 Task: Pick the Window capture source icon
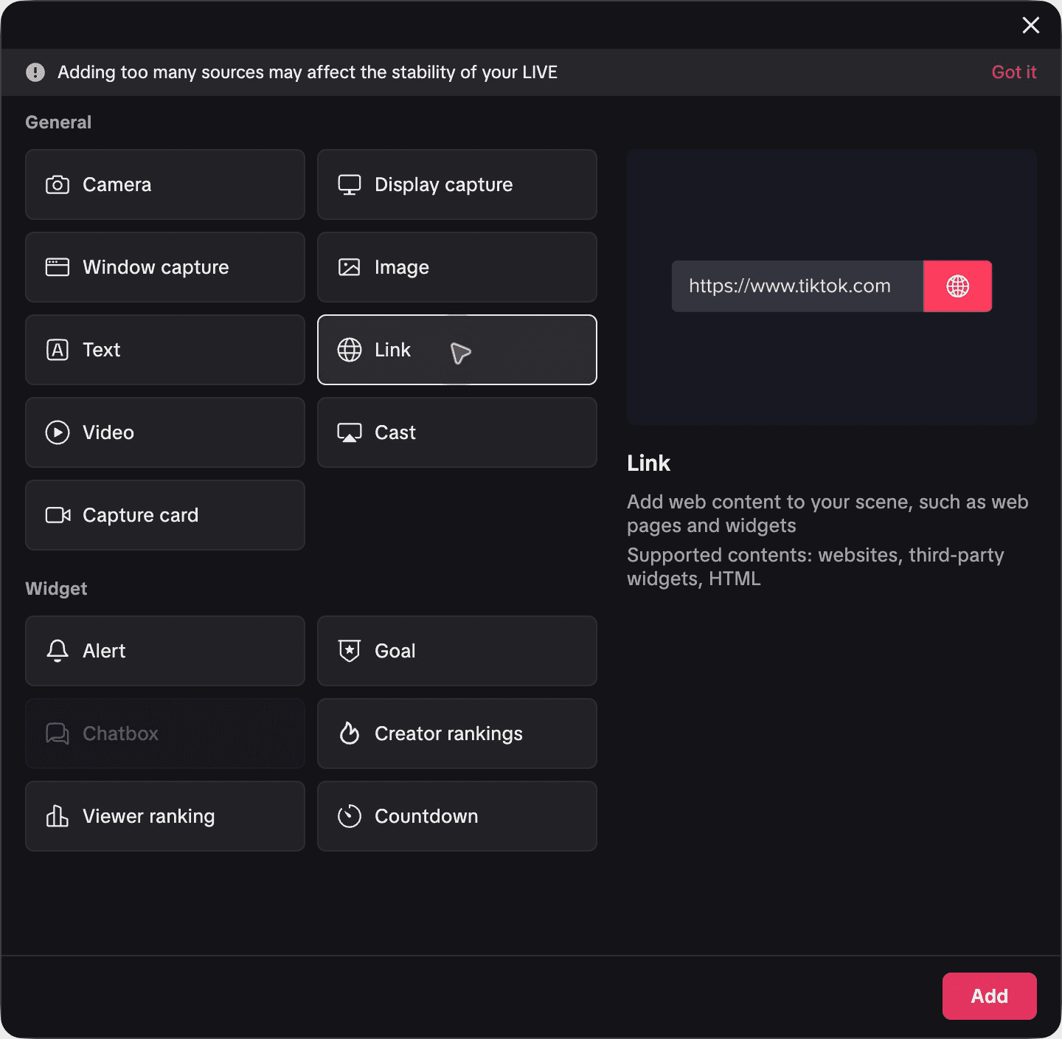click(x=58, y=267)
